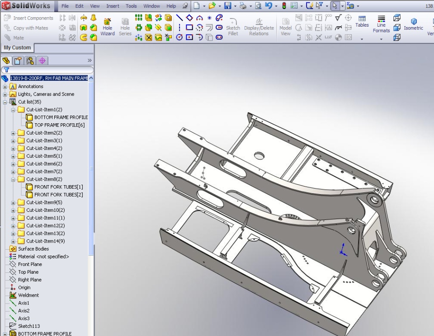This screenshot has height=336, width=434.
Task: Open the Tools menu
Action: pos(131,6)
